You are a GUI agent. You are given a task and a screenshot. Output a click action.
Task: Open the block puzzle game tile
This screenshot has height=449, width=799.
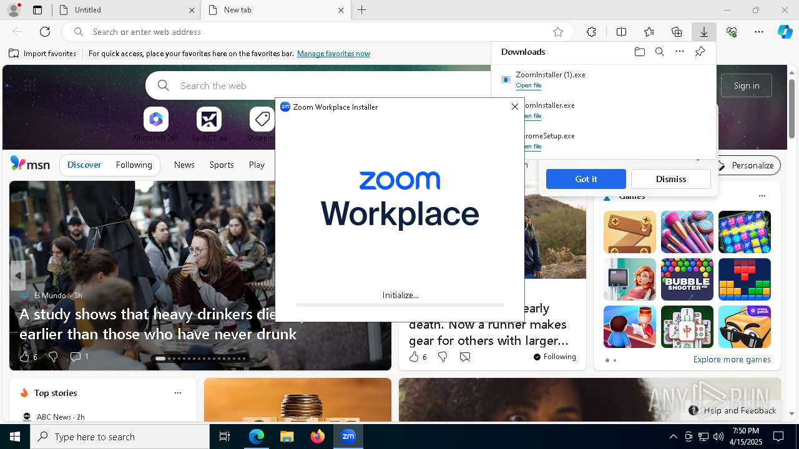tap(745, 279)
